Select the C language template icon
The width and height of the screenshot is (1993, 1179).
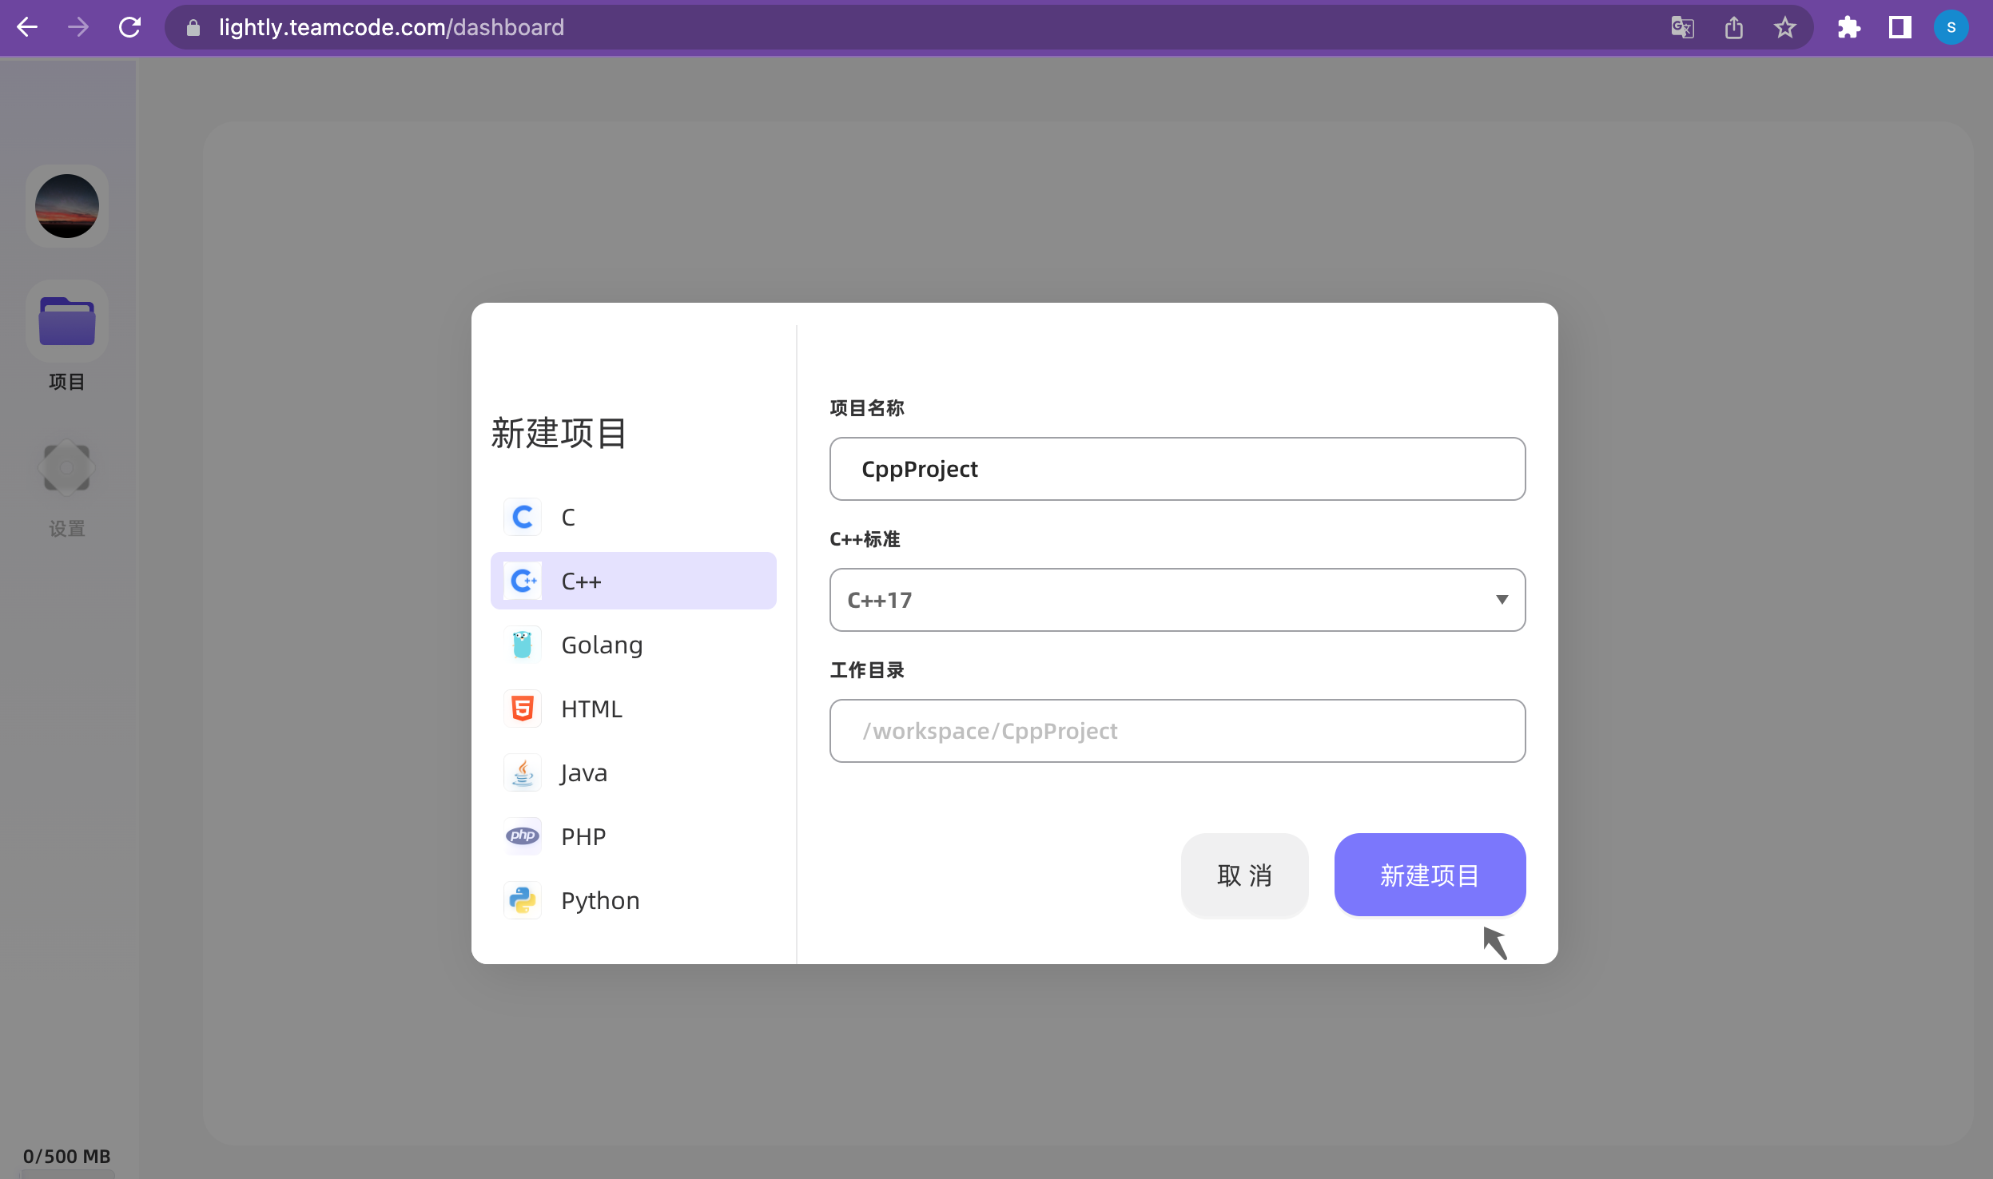(522, 516)
